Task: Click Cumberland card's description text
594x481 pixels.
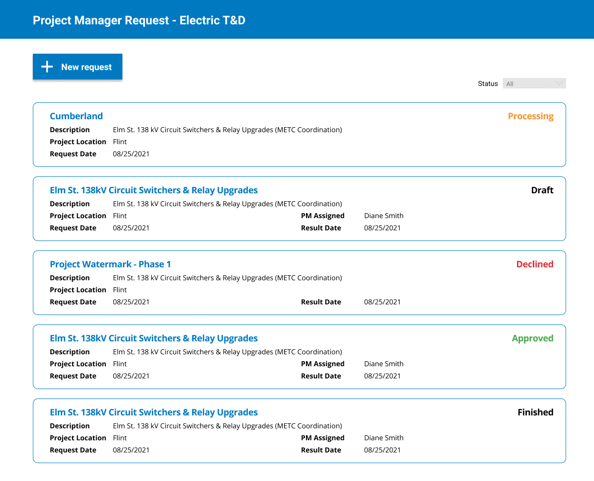Action: (x=227, y=130)
